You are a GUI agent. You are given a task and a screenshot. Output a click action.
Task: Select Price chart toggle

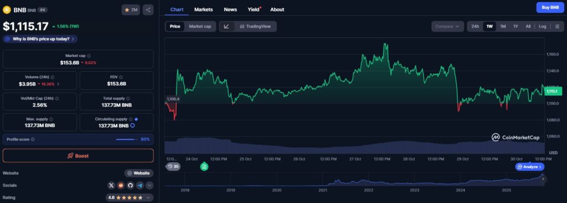pos(175,26)
